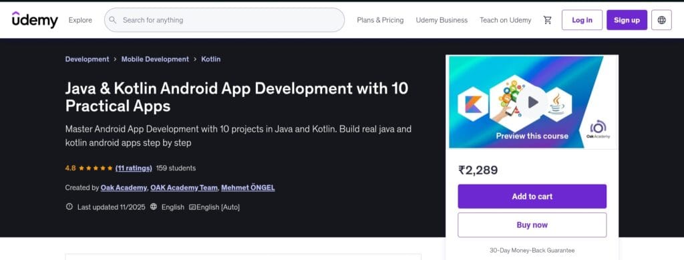
Task: Open the language globe selector
Action: point(661,20)
